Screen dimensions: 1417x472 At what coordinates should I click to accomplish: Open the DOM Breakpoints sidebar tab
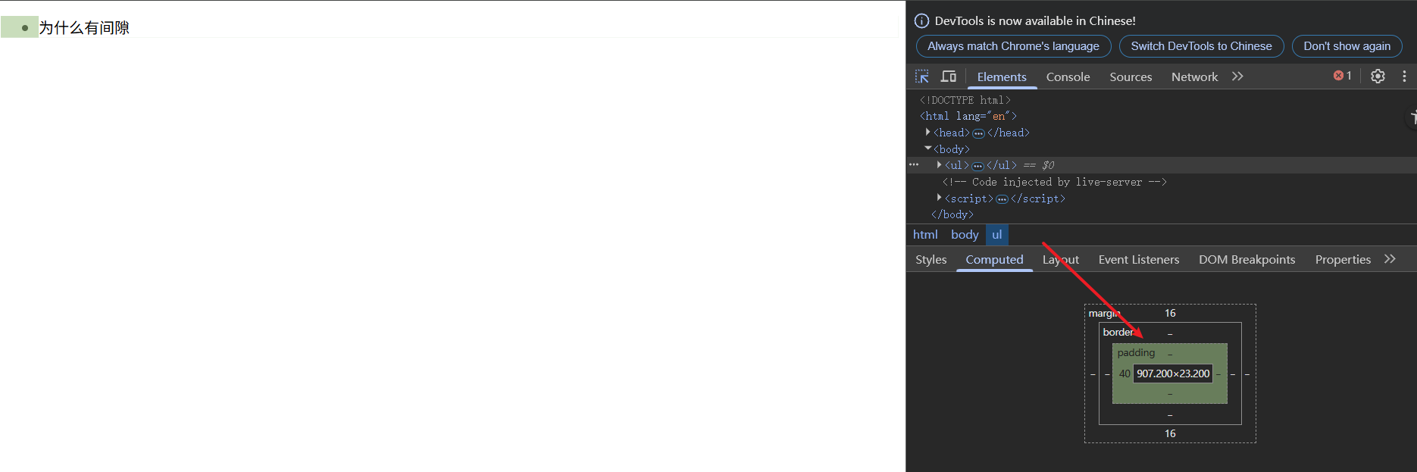tap(1247, 259)
